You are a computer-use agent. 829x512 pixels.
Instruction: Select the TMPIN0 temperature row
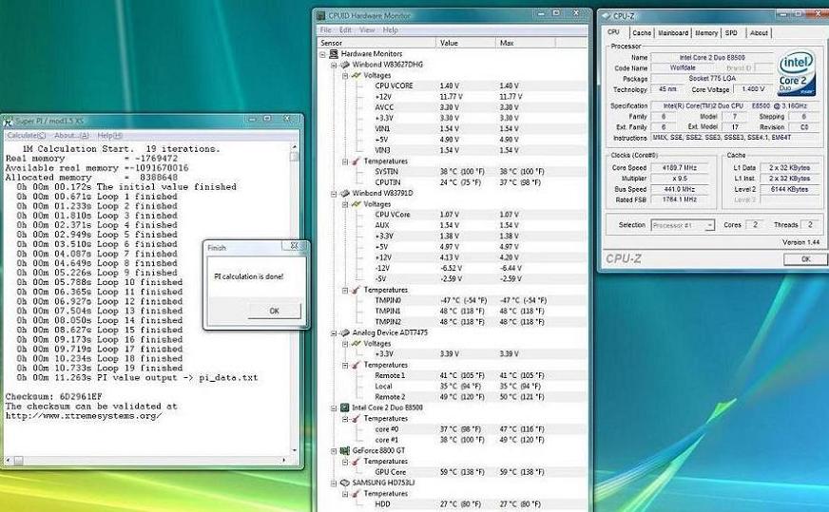pyautogui.click(x=453, y=301)
